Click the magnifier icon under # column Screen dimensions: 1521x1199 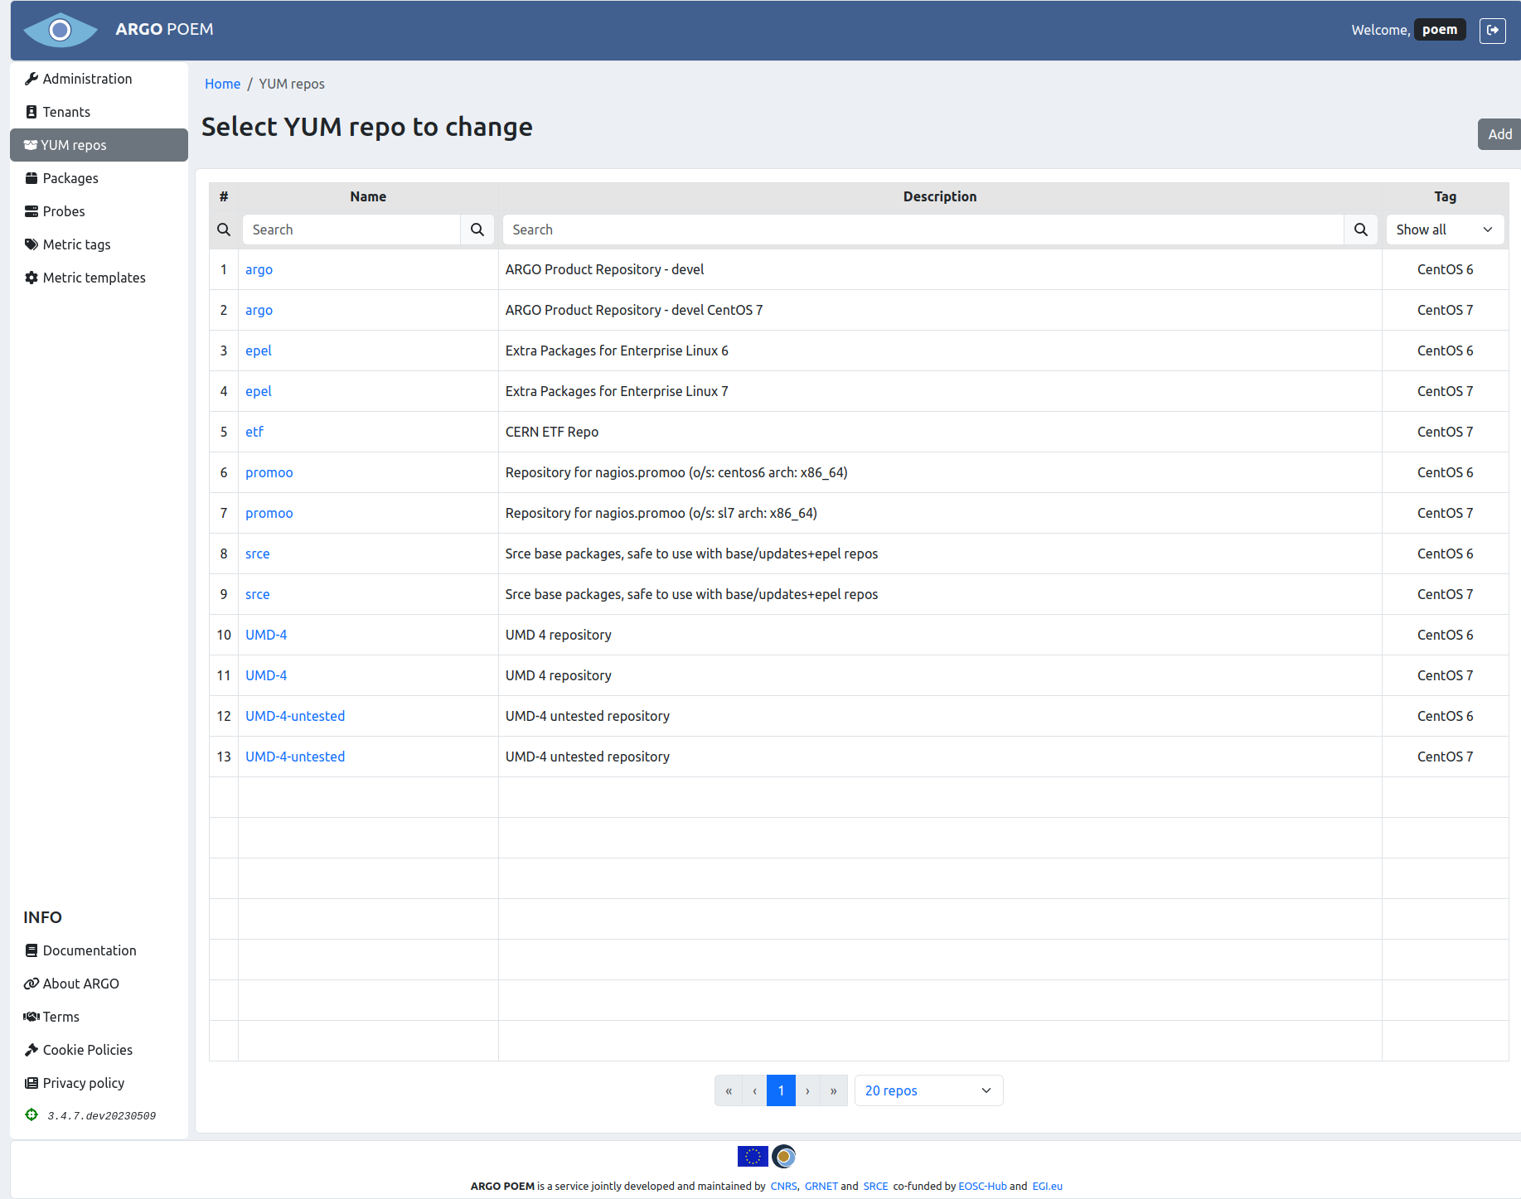(224, 230)
